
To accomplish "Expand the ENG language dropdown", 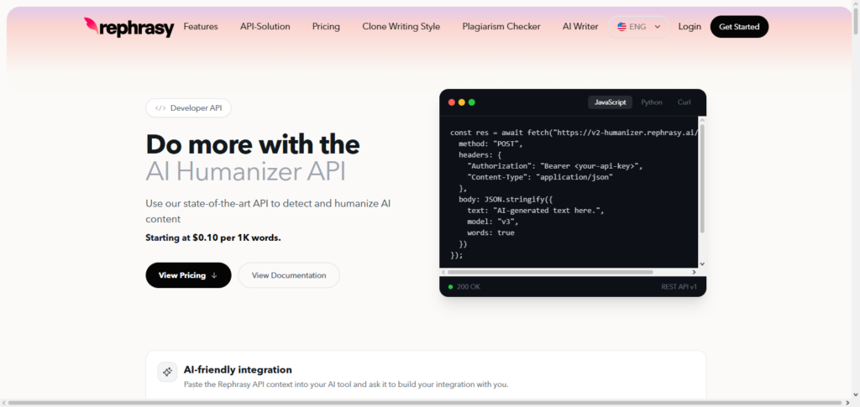I will pyautogui.click(x=638, y=27).
